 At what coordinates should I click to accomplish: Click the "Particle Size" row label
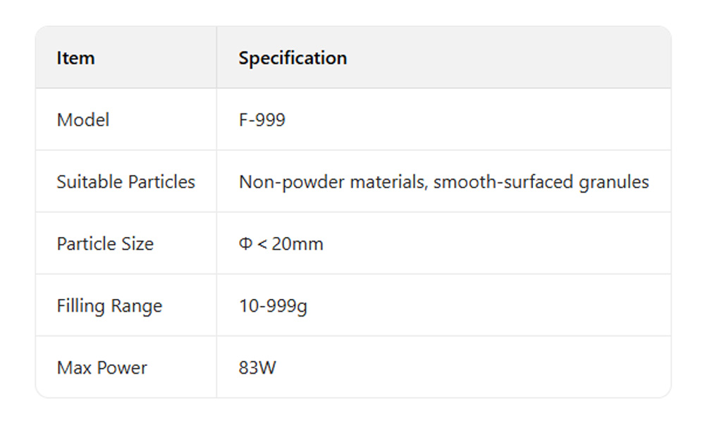click(105, 244)
